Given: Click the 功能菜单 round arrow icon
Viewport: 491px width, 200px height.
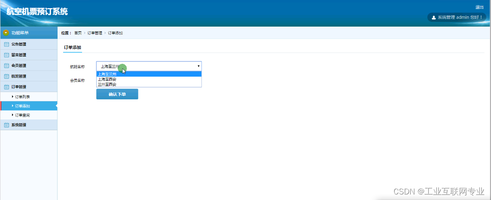Looking at the screenshot, I should click(x=6, y=33).
